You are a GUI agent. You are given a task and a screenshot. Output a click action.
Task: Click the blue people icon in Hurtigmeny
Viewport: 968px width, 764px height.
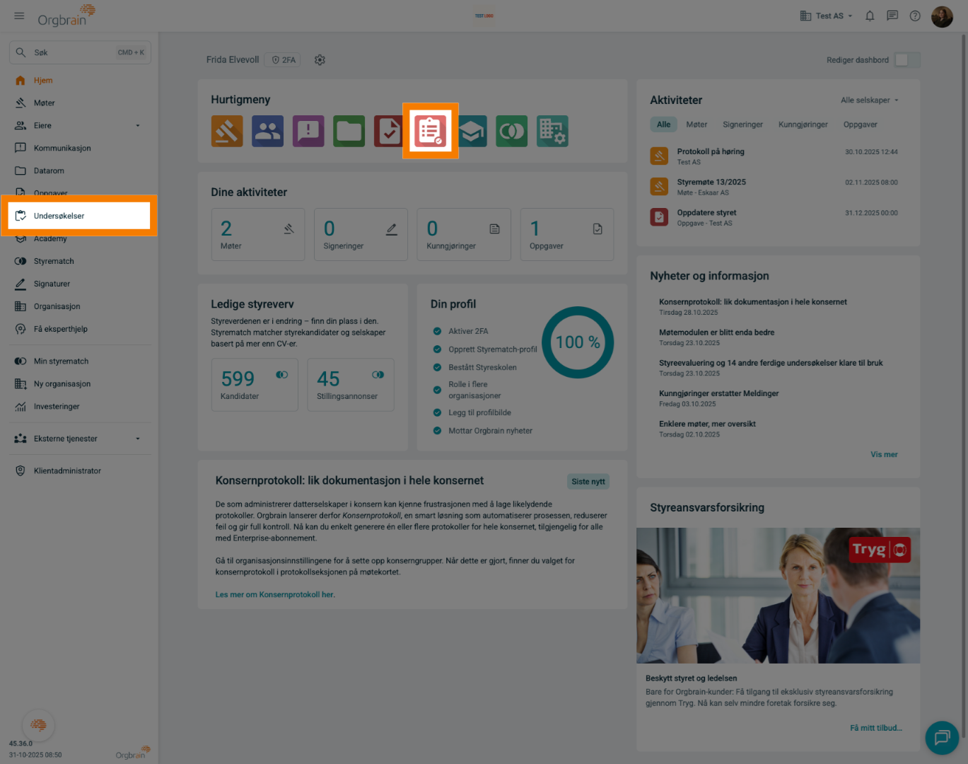pyautogui.click(x=267, y=131)
